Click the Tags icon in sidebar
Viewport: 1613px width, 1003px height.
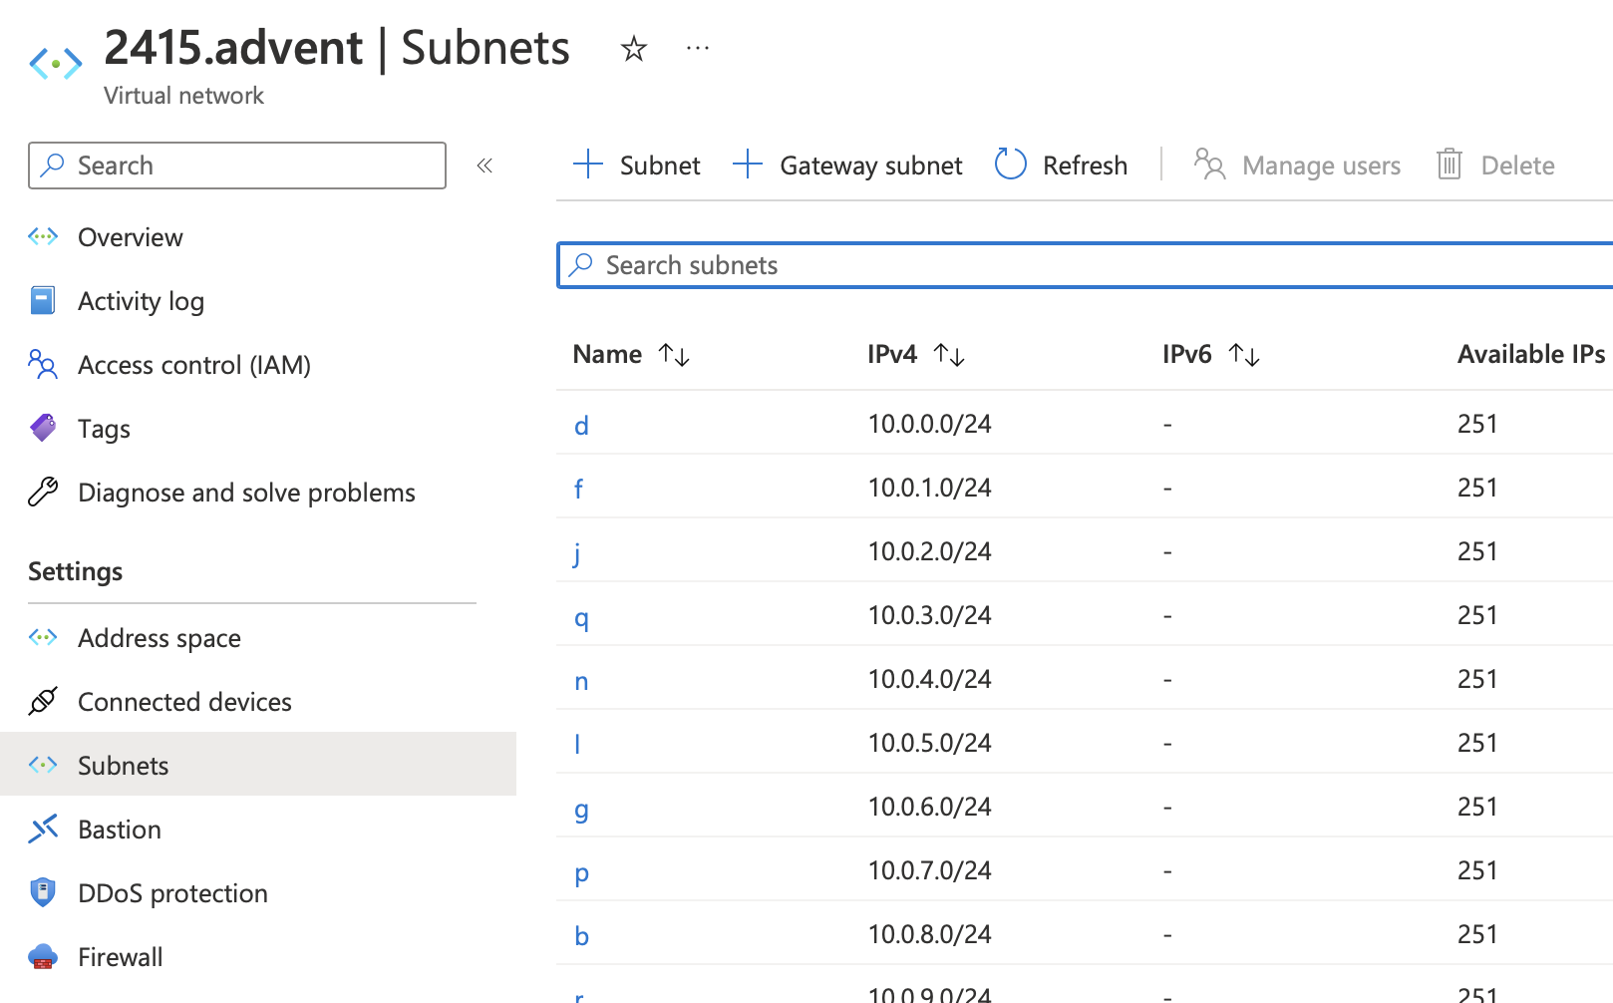coord(43,429)
